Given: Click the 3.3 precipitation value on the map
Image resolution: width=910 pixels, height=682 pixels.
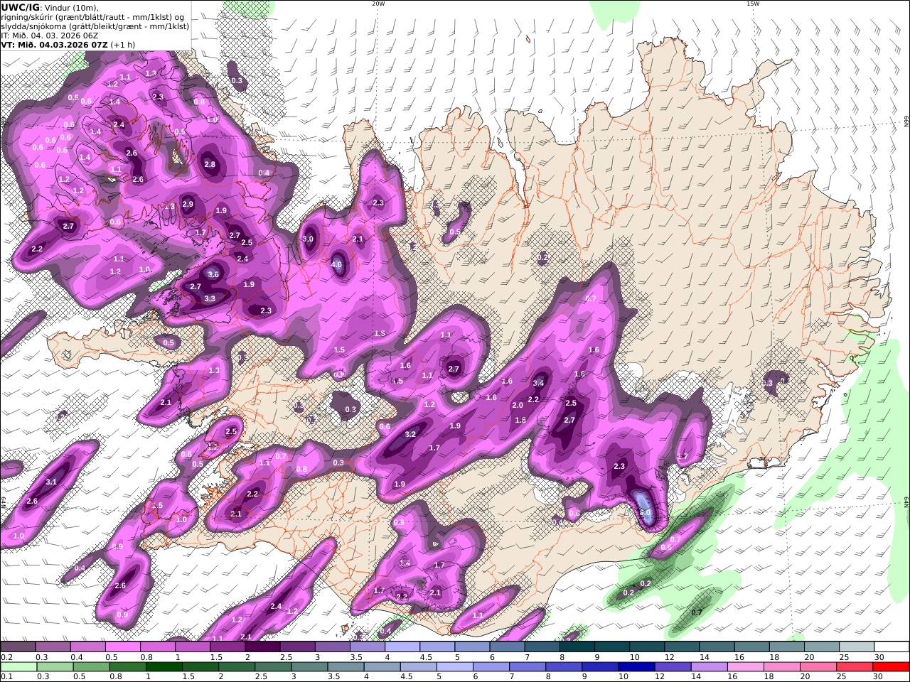Looking at the screenshot, I should pos(210,298).
